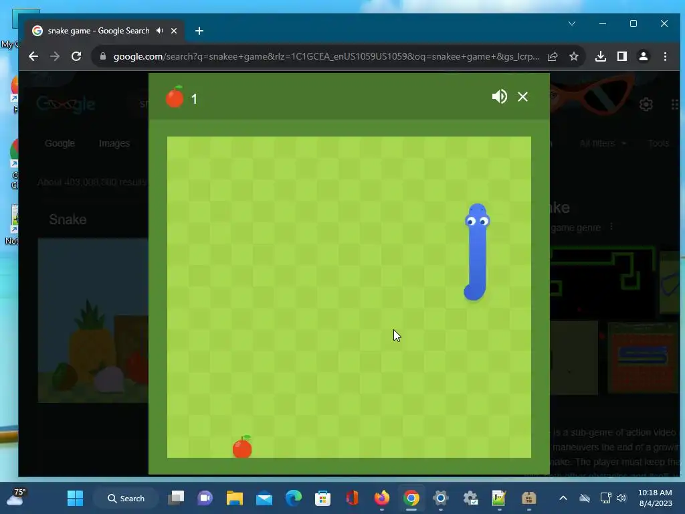The height and width of the screenshot is (514, 685).
Task: Open the Google results tab
Action: 60,143
